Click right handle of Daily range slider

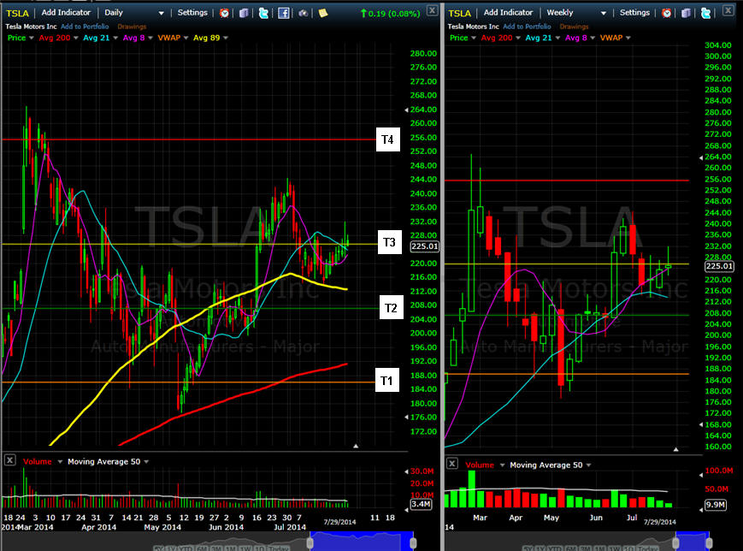click(413, 542)
